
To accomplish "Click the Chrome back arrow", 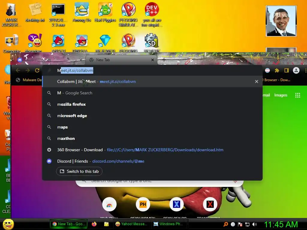I will pyautogui.click(x=18, y=70).
